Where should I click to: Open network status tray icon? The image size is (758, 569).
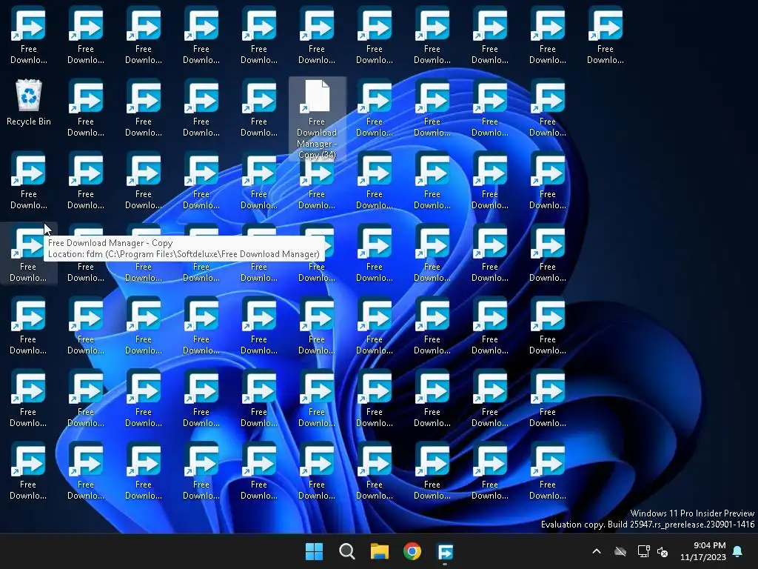643,551
